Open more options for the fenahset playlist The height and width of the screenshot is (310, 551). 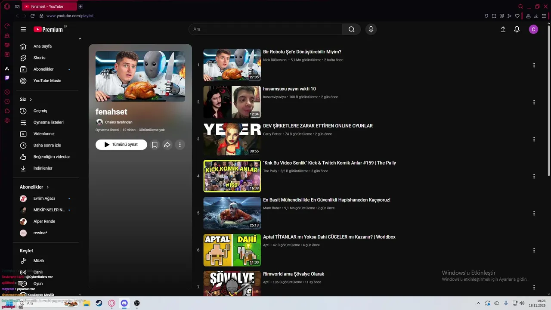pos(180,145)
